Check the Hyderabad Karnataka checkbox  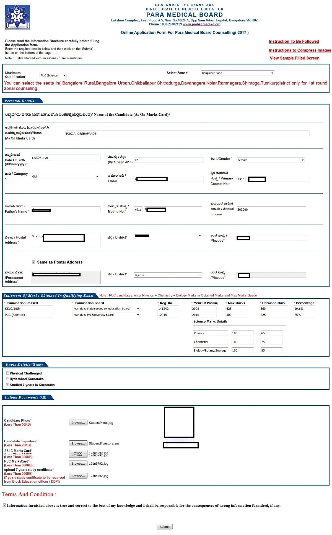7,379
